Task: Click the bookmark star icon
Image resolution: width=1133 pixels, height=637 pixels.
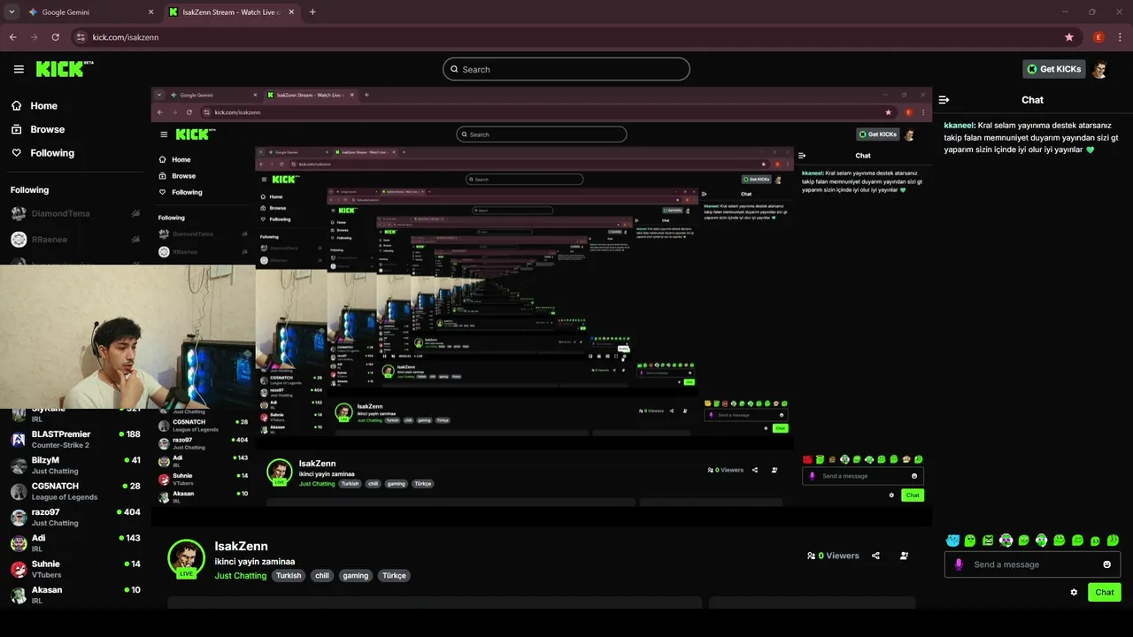Action: [x=1069, y=37]
